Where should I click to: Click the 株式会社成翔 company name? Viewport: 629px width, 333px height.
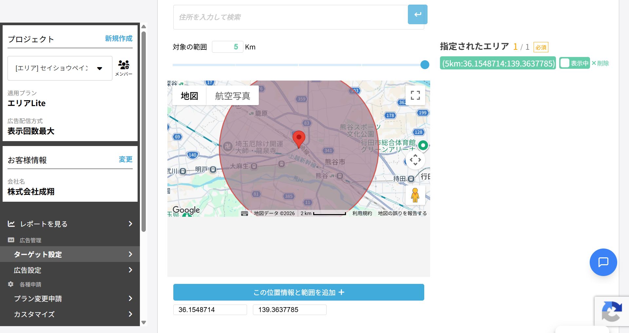pos(31,192)
